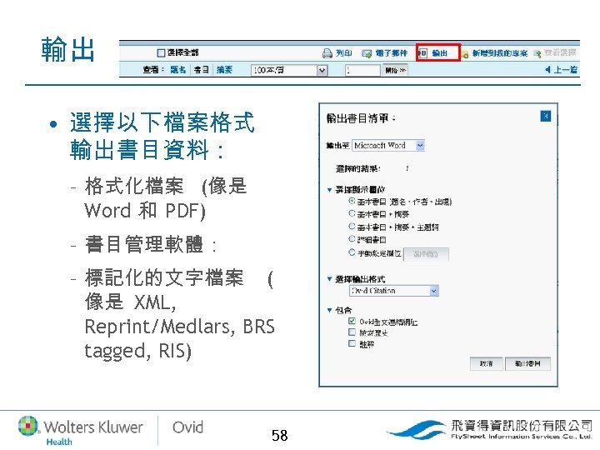
Task: Close the 輸出書目清單 dialog
Action: pyautogui.click(x=545, y=116)
